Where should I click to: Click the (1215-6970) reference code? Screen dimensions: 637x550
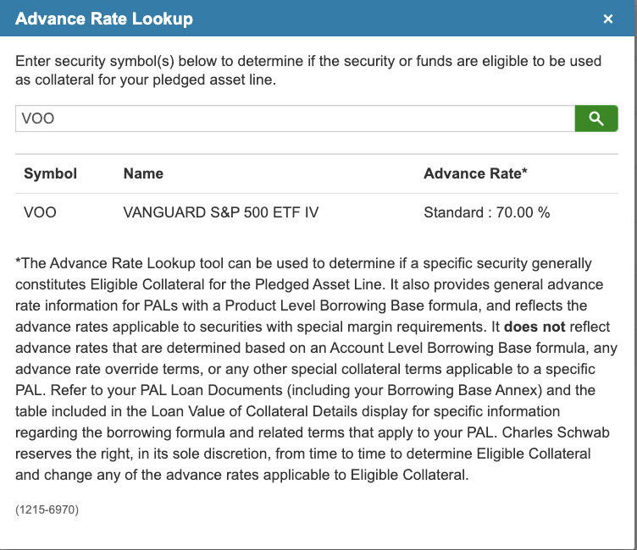point(47,509)
